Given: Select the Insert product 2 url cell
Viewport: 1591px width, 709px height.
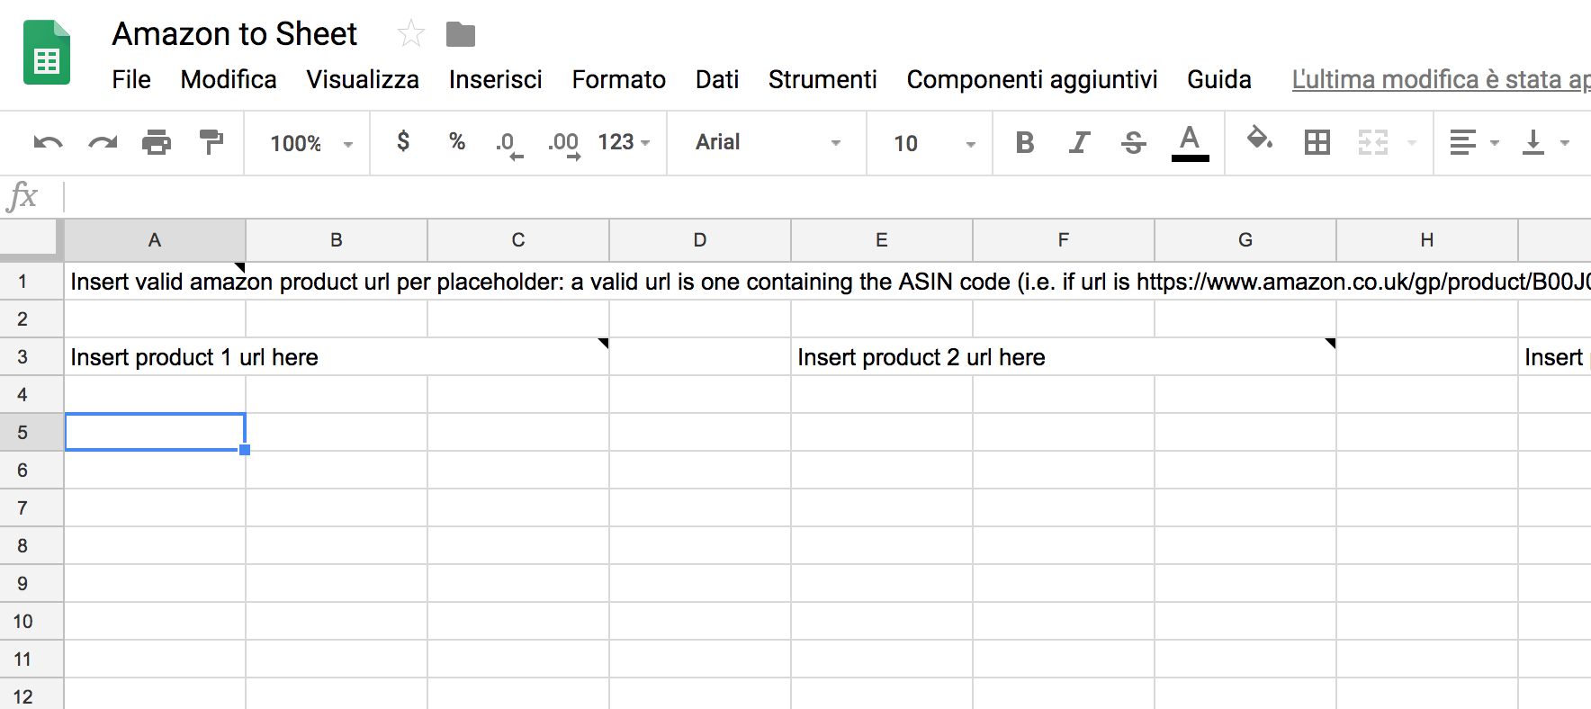Looking at the screenshot, I should [x=1064, y=357].
